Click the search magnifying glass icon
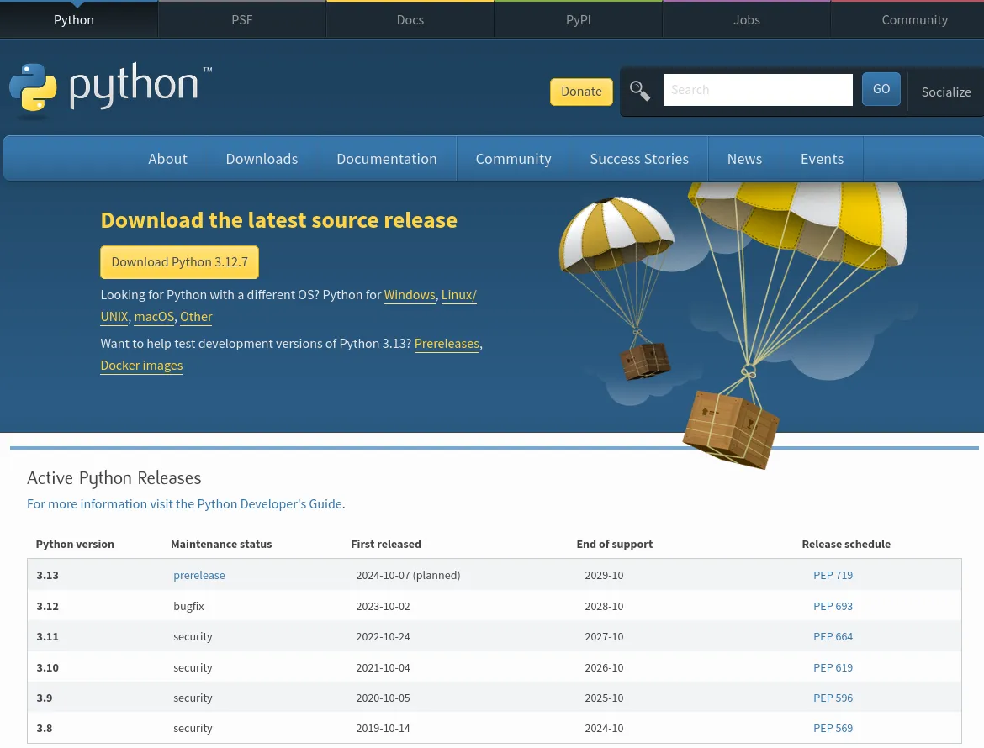This screenshot has width=984, height=748. pos(639,90)
